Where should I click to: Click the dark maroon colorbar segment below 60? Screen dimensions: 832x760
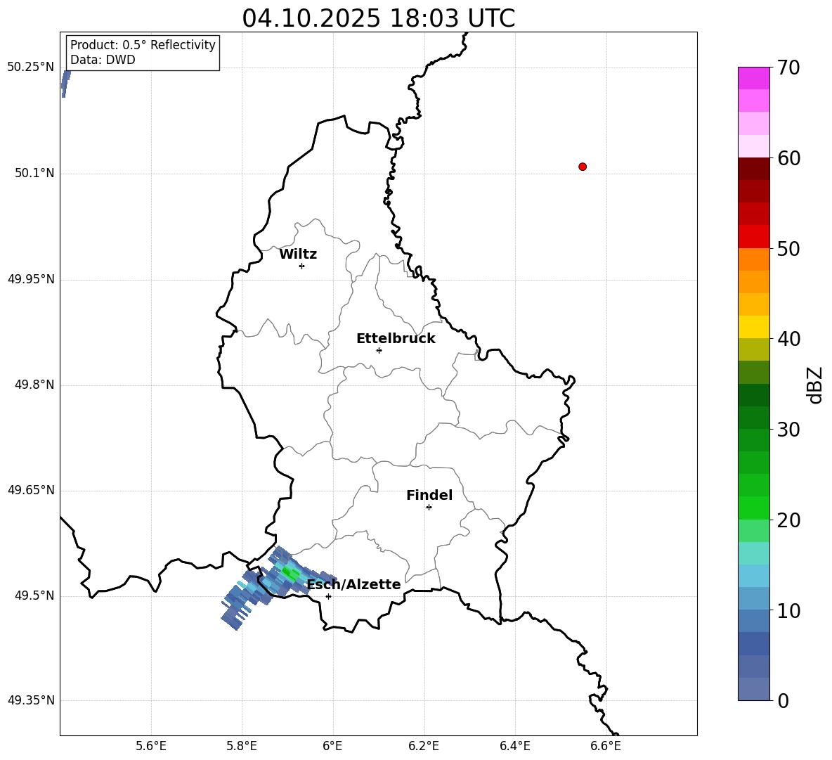(753, 169)
